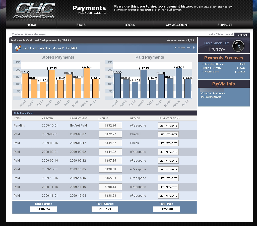Click the Check method in the $172.27 row

pyautogui.click(x=135, y=134)
